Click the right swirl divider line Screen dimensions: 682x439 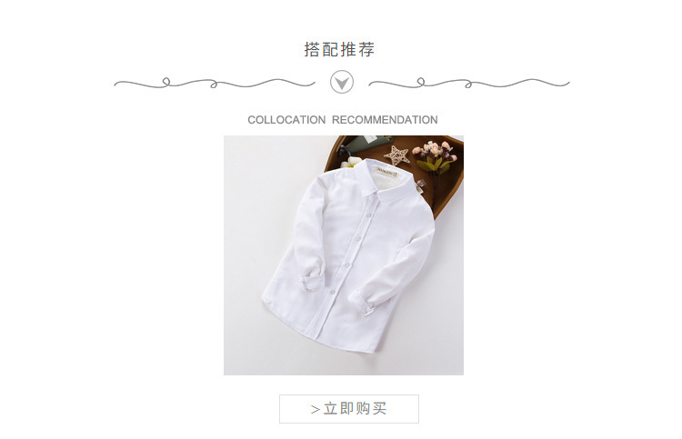469,83
